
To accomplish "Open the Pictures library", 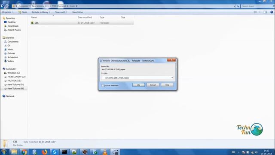I will 11,53.
